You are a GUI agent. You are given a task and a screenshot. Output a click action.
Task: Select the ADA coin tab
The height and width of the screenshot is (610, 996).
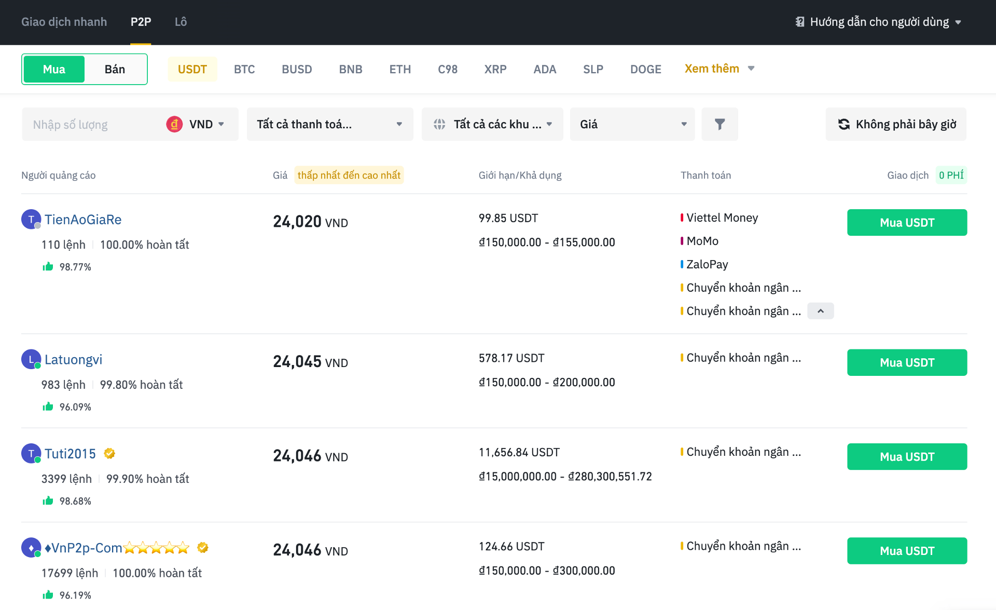(545, 69)
